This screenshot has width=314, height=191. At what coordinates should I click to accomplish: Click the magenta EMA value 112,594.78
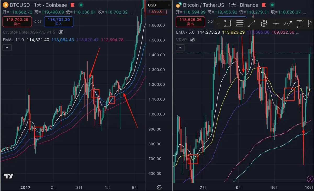click(112, 40)
